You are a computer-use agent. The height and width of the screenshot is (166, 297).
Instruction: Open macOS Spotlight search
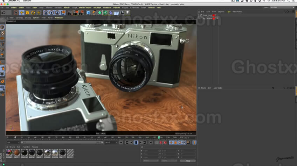coord(288,1)
